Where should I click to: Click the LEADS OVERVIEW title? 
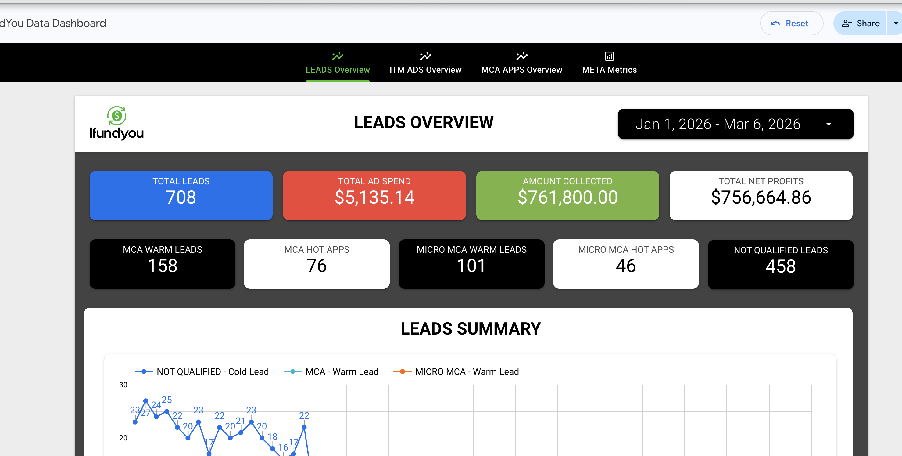point(424,122)
